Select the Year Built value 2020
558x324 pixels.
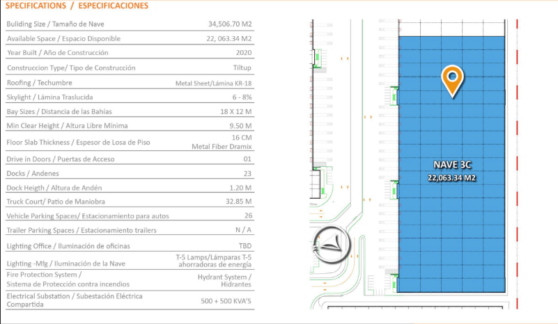point(244,53)
